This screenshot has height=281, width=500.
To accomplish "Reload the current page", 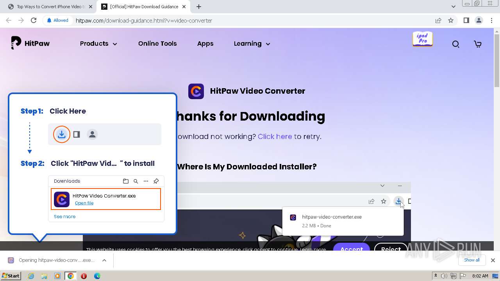I will [34, 20].
